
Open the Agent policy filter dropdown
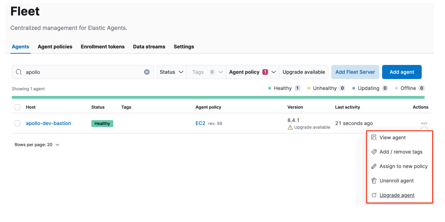pyautogui.click(x=253, y=72)
